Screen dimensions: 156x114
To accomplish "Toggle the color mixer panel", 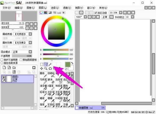I will (55, 12).
